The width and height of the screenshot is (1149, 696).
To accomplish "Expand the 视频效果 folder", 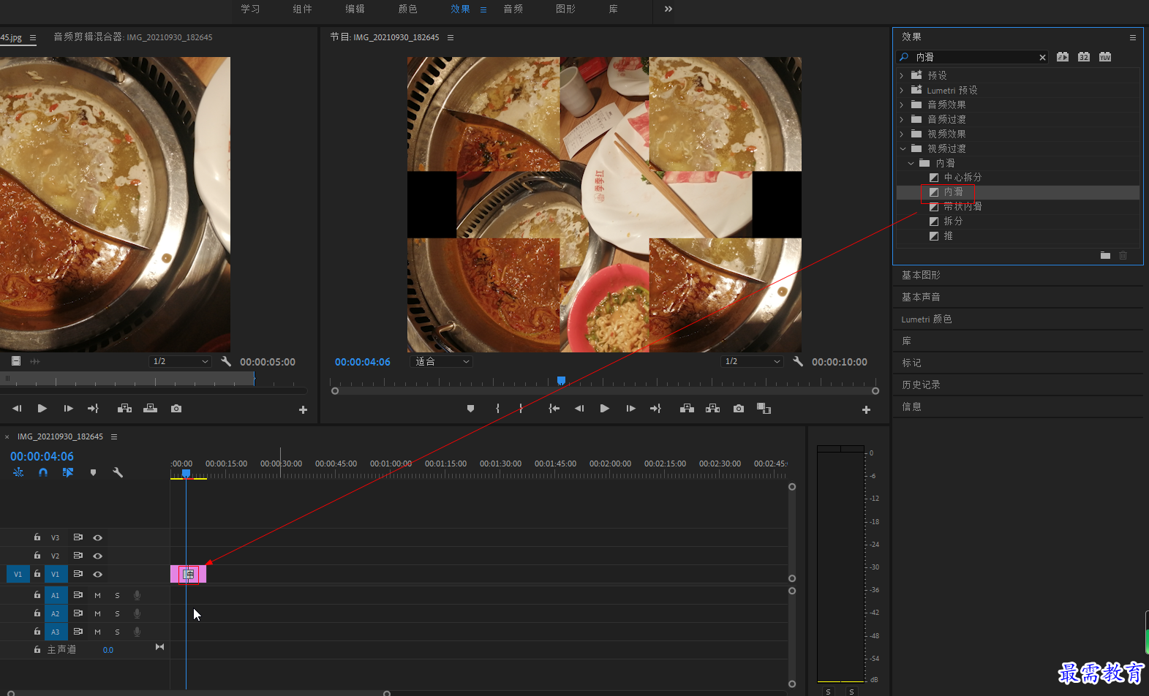I will [x=901, y=134].
